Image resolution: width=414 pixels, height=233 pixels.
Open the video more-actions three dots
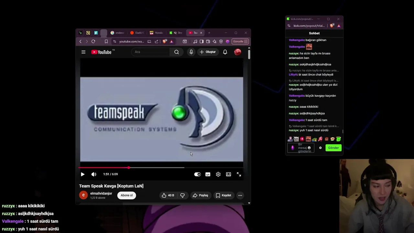click(240, 195)
